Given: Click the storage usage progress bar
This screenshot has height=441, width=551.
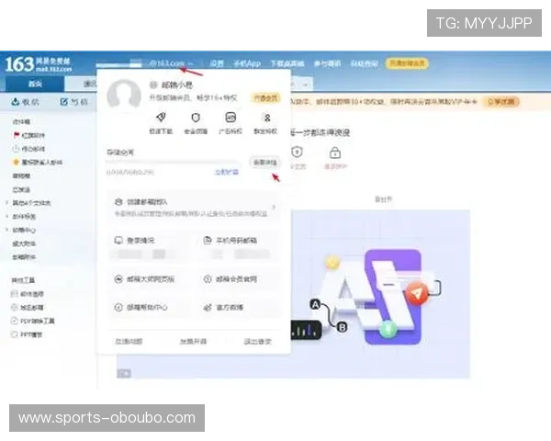Looking at the screenshot, I should click(173, 162).
